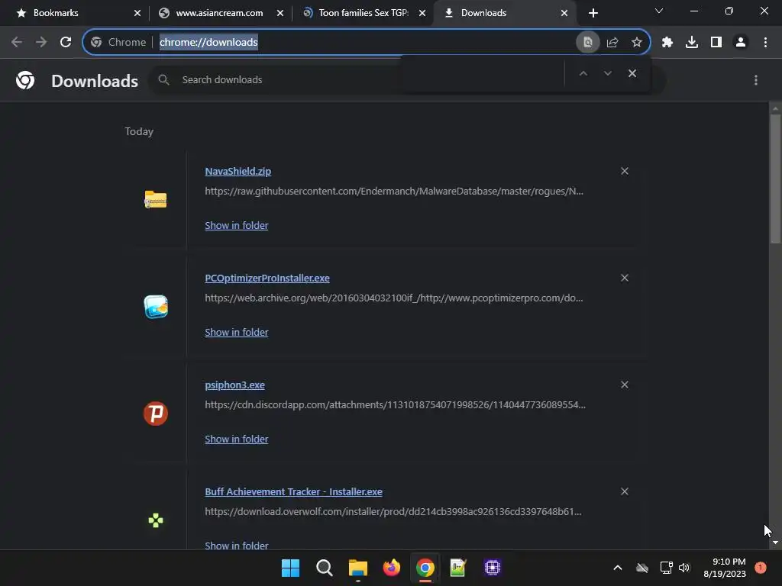Open NavaShield.zip file link

point(238,172)
